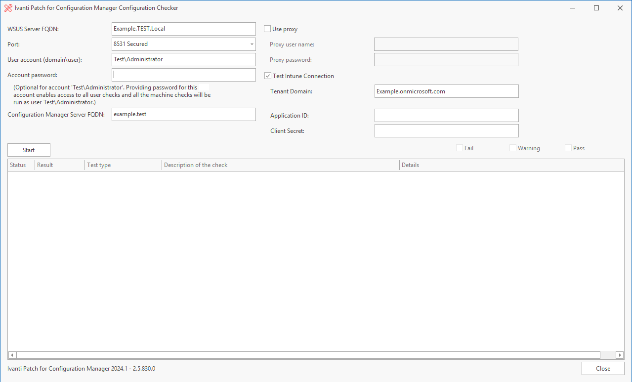Click the Account password field

pyautogui.click(x=183, y=75)
